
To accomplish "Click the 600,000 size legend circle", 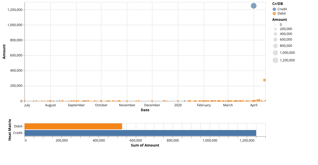I will [x=275, y=40].
